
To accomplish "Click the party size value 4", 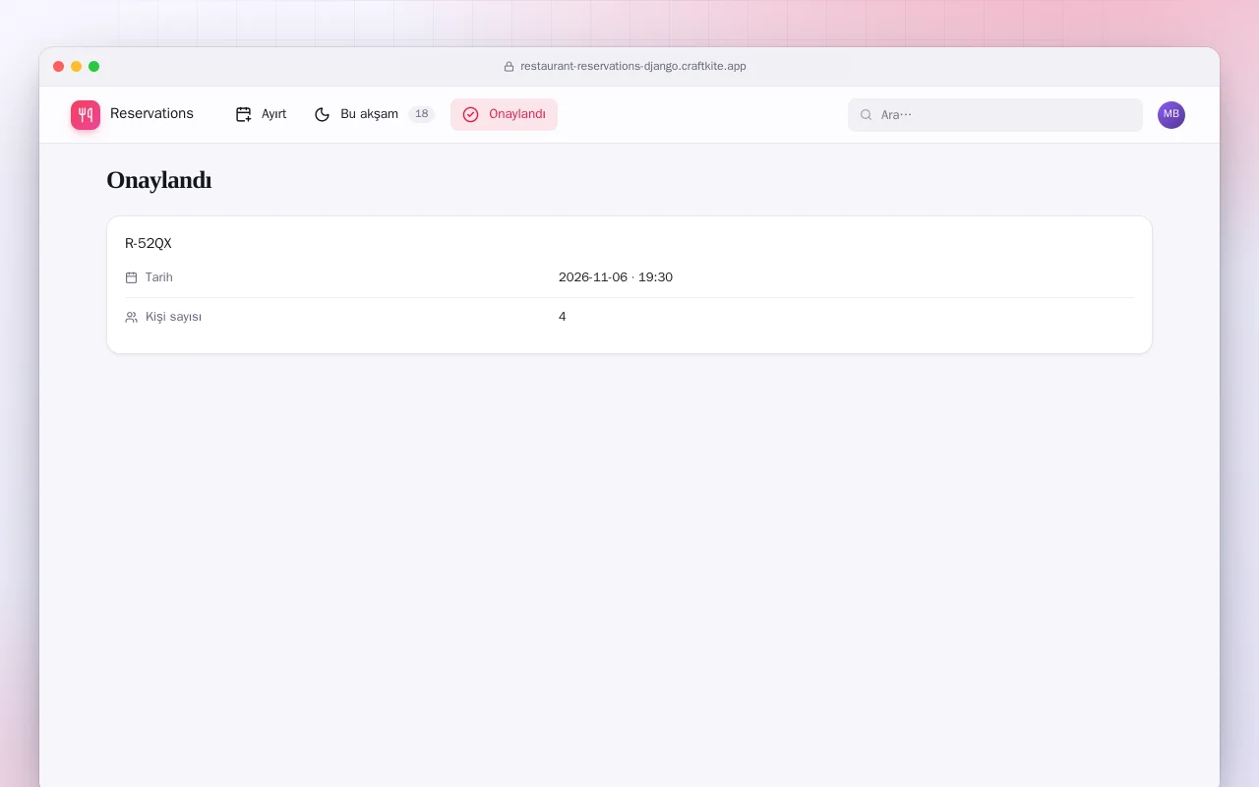I will coord(563,317).
